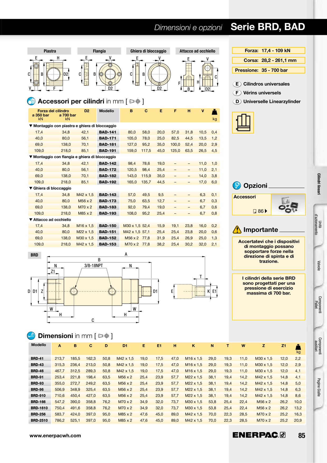Image resolution: width=327 pixels, height=463 pixels.
Task: Click the BRD drawing label tag
Action: (x=34, y=255)
